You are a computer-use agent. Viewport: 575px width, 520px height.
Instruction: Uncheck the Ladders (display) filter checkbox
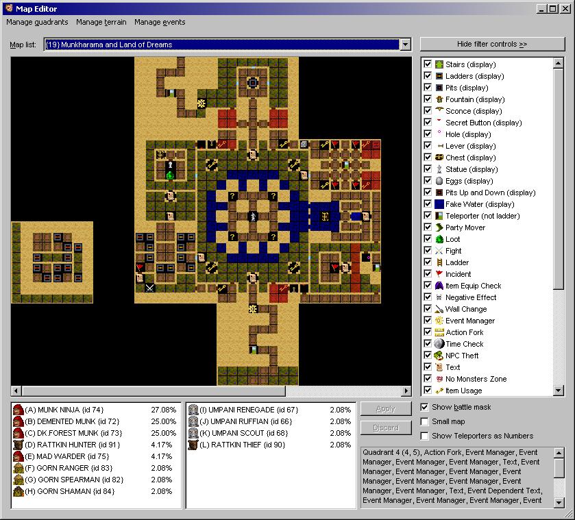click(428, 76)
